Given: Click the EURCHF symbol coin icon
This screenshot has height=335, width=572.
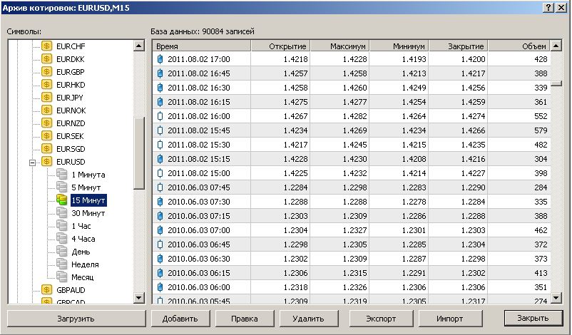Looking at the screenshot, I should (46, 46).
